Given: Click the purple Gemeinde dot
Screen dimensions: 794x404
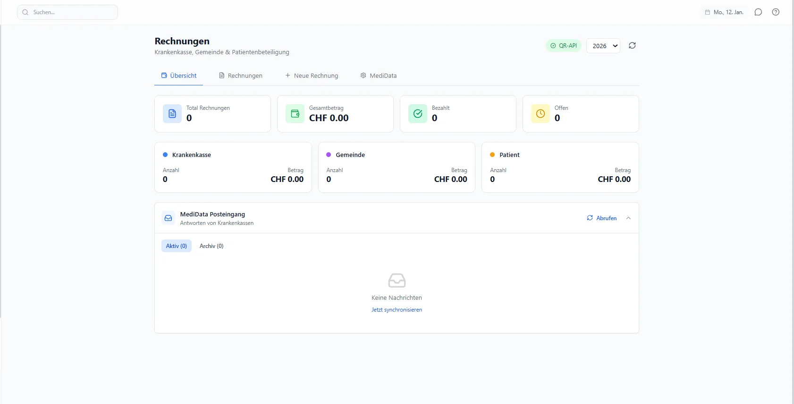Looking at the screenshot, I should click(329, 155).
